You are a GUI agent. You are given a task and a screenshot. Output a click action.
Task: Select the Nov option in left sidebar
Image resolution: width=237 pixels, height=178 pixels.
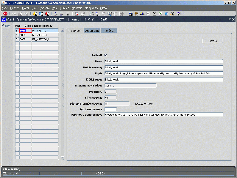pos(6,26)
